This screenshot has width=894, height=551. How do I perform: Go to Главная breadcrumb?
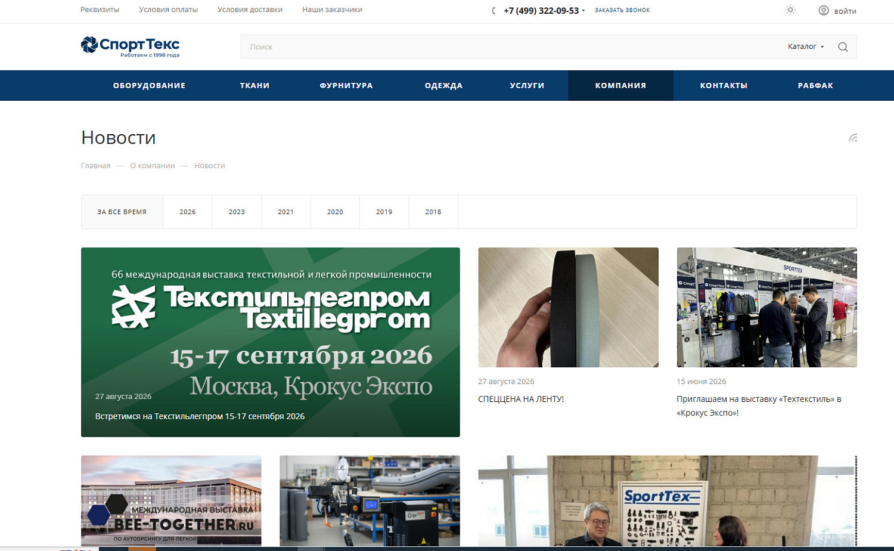95,166
